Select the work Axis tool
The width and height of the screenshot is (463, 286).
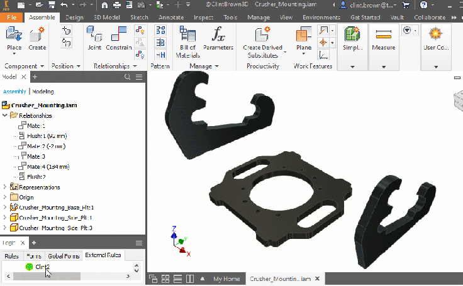[x=323, y=30]
